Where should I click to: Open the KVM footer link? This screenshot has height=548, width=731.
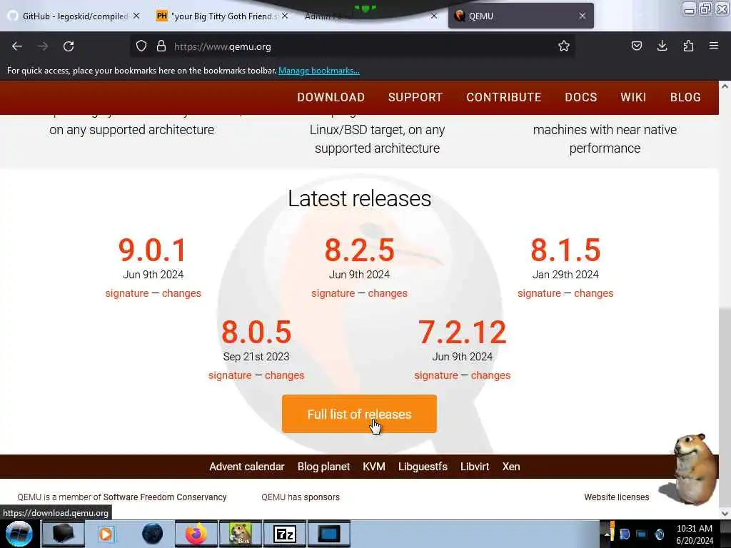click(x=374, y=467)
